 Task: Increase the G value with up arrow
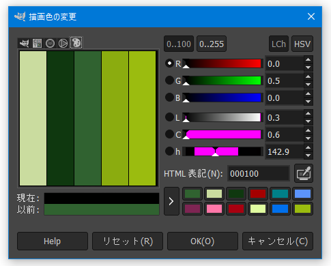pyautogui.click(x=308, y=77)
